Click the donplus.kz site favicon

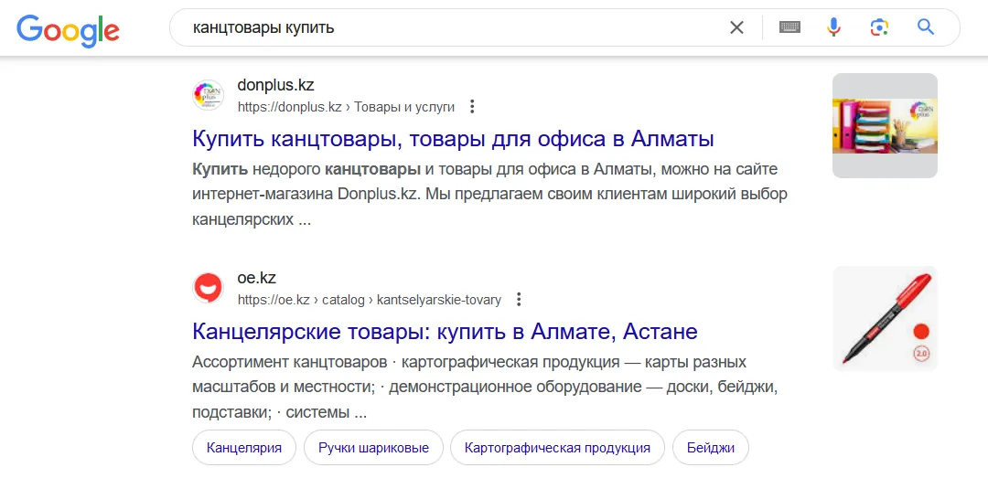(x=208, y=95)
